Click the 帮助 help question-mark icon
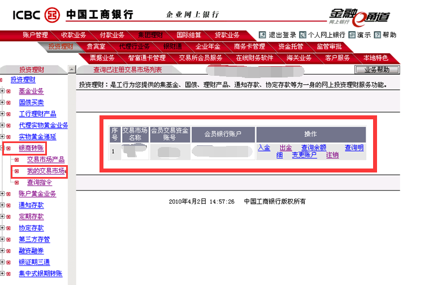The image size is (433, 285). [378, 35]
